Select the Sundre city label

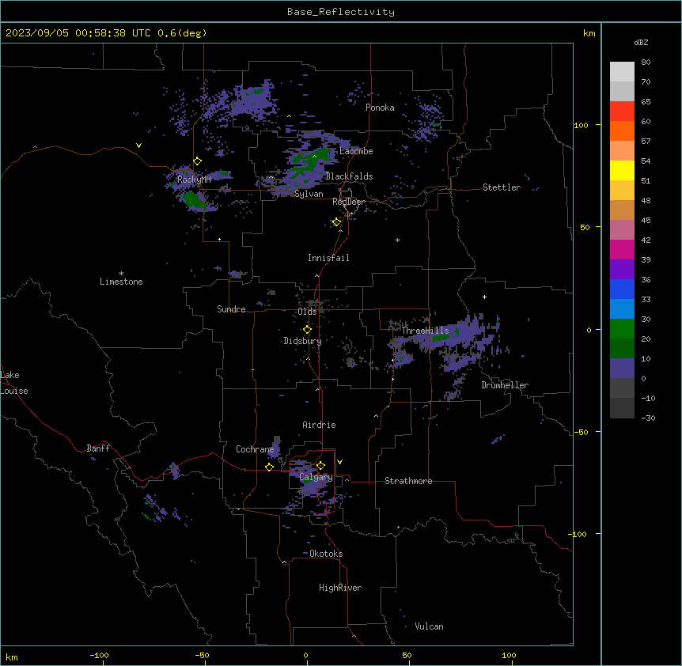(231, 309)
